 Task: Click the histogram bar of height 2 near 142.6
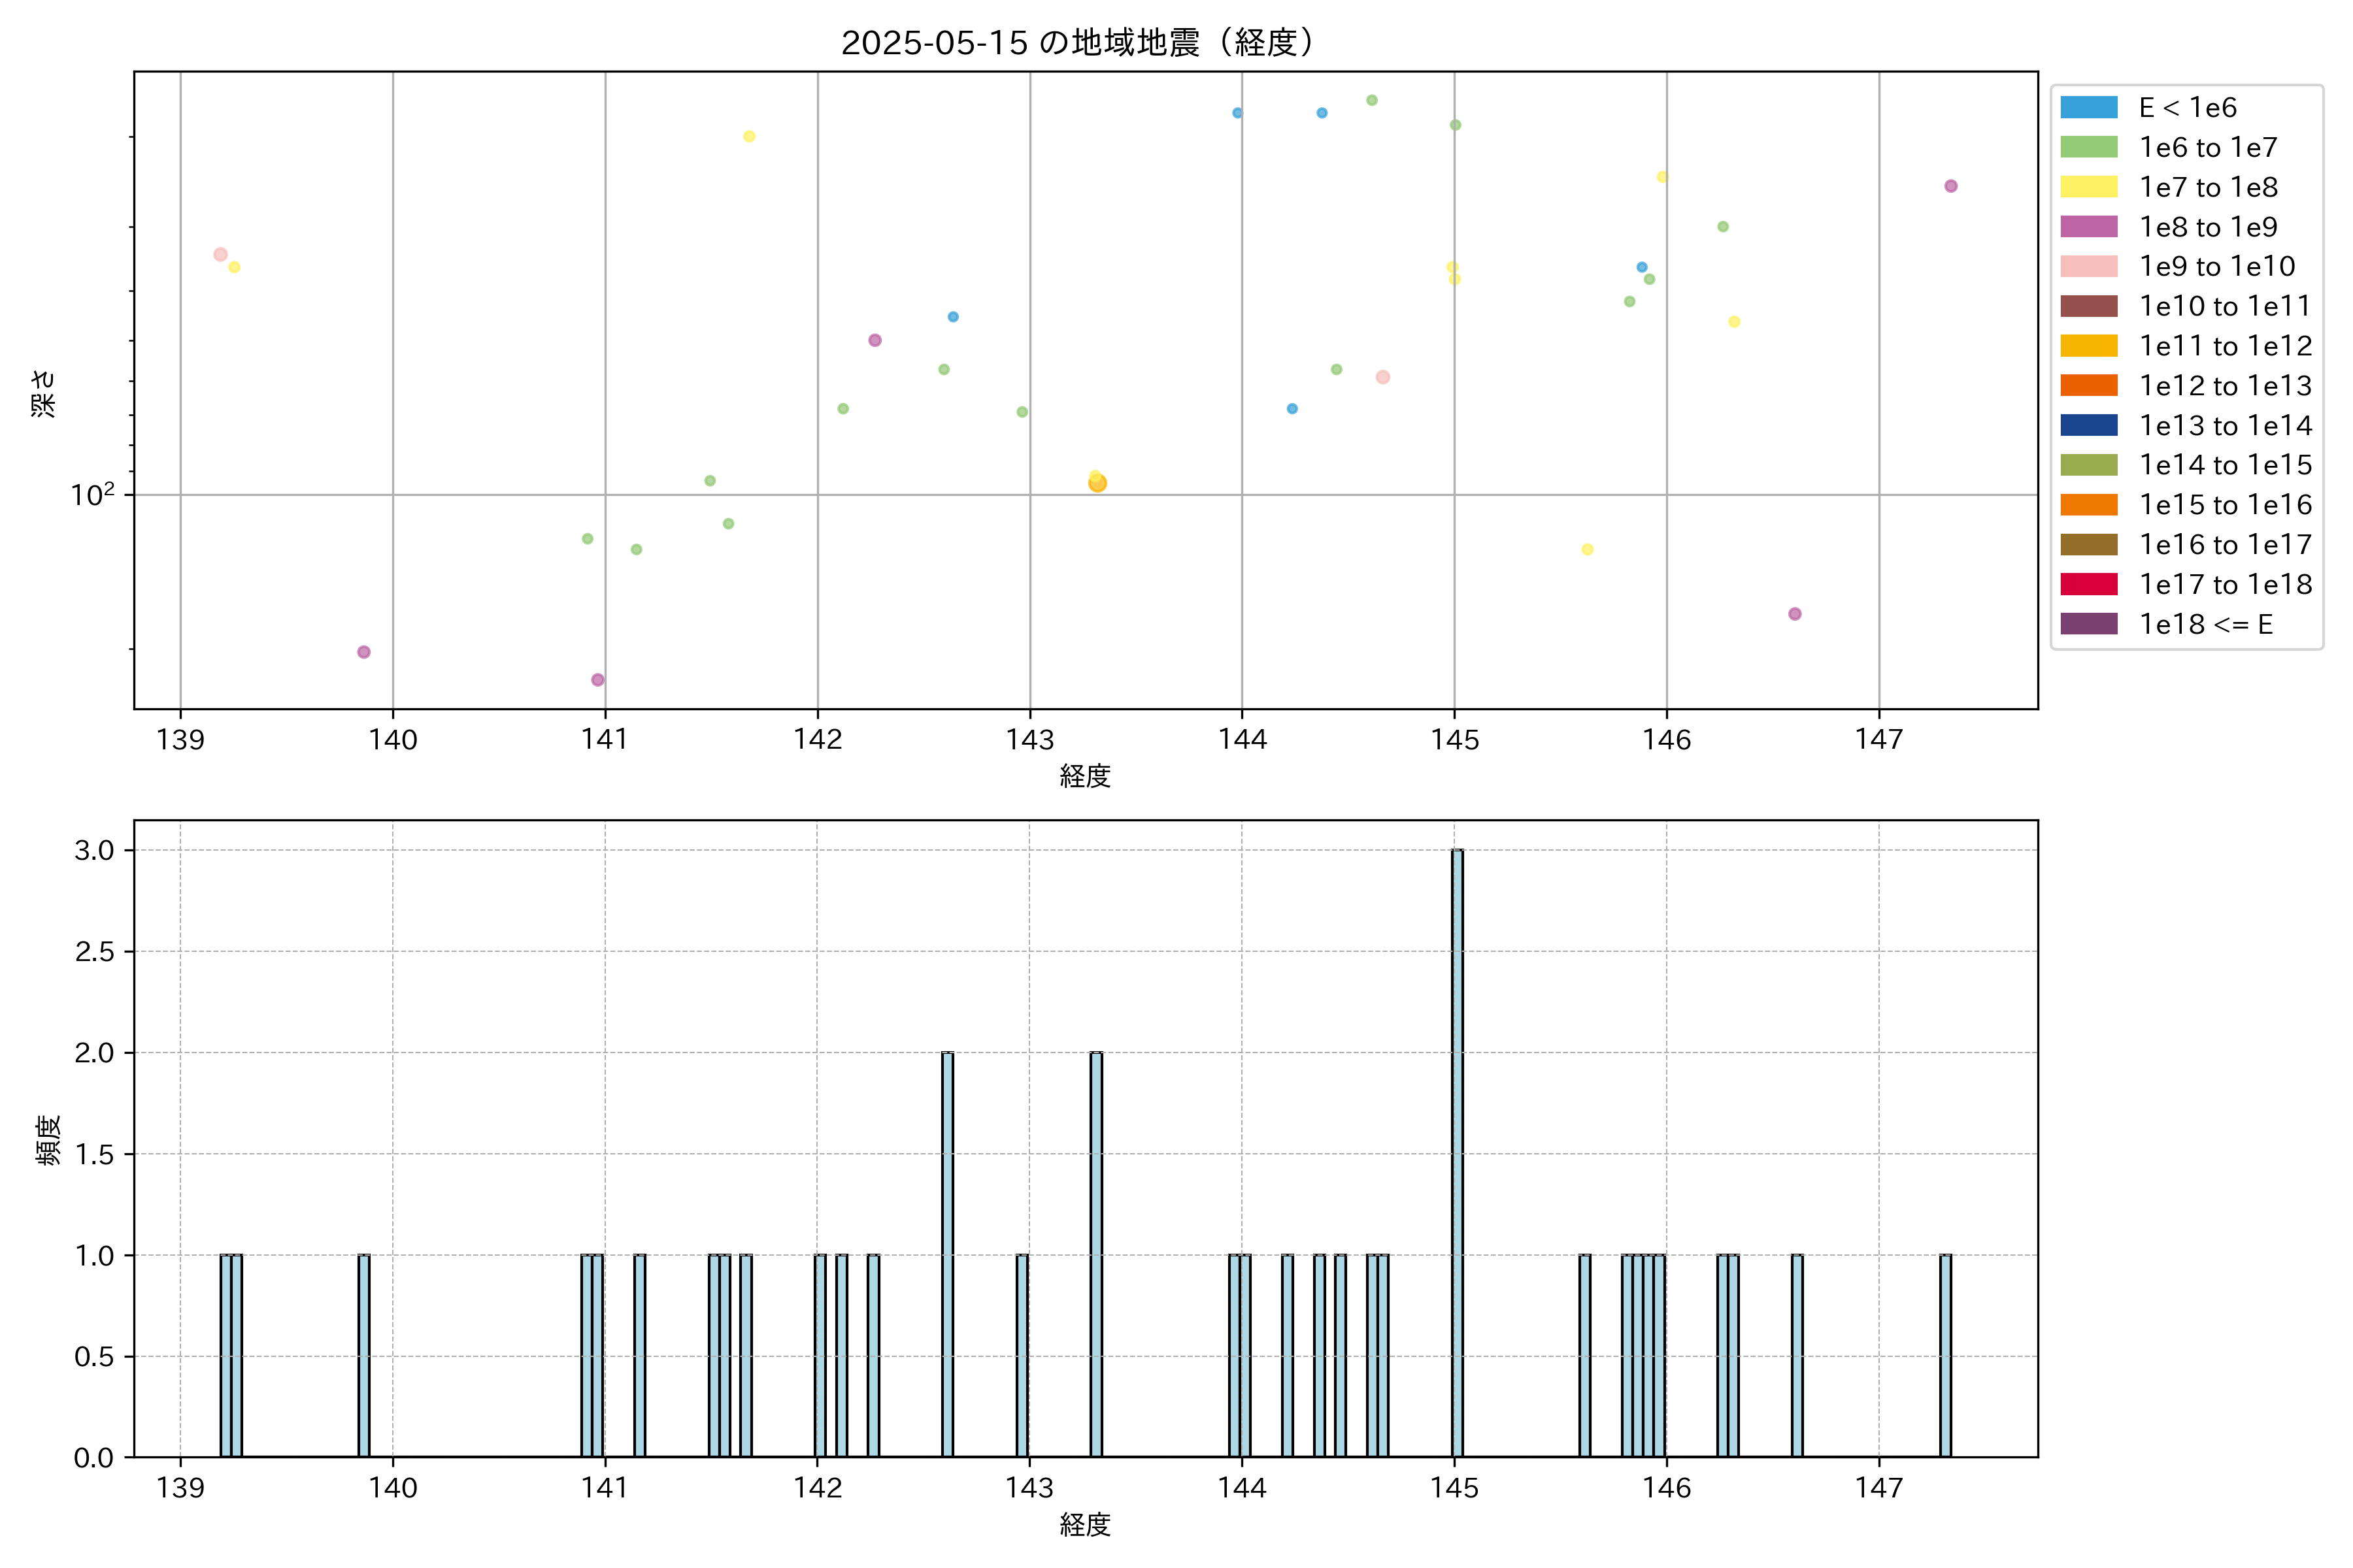click(x=947, y=1254)
